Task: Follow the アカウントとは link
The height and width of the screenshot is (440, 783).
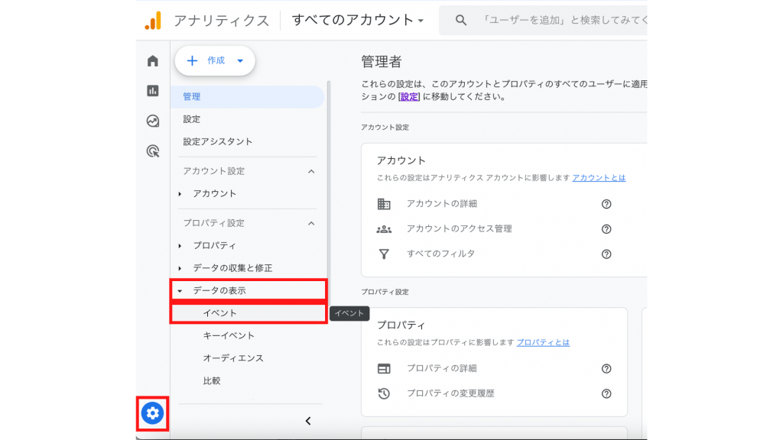Action: pos(599,177)
